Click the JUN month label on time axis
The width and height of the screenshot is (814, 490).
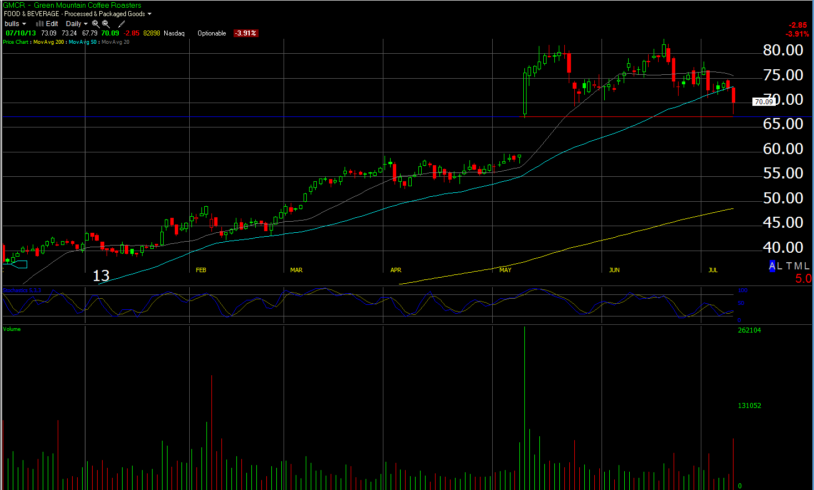614,270
